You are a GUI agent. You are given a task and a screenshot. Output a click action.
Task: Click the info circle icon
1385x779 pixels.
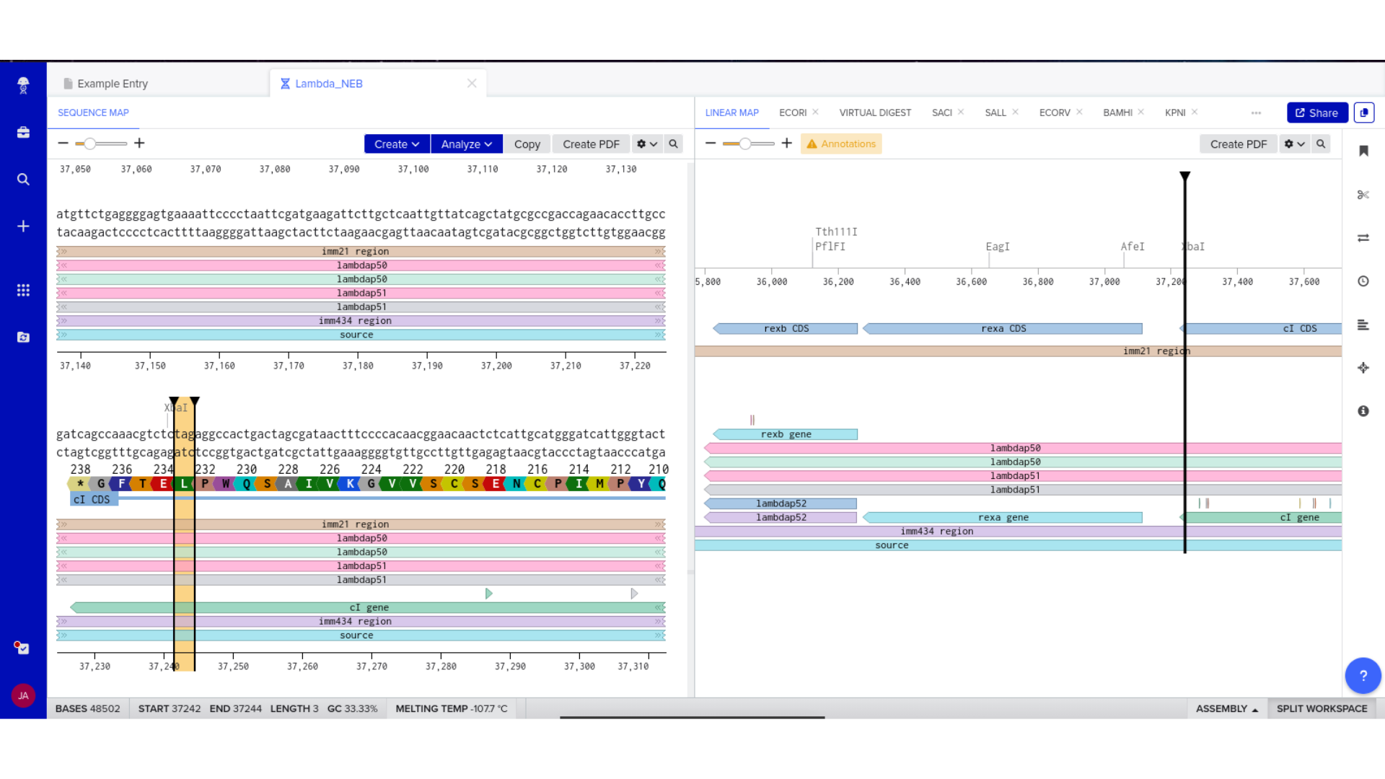pos(1363,411)
